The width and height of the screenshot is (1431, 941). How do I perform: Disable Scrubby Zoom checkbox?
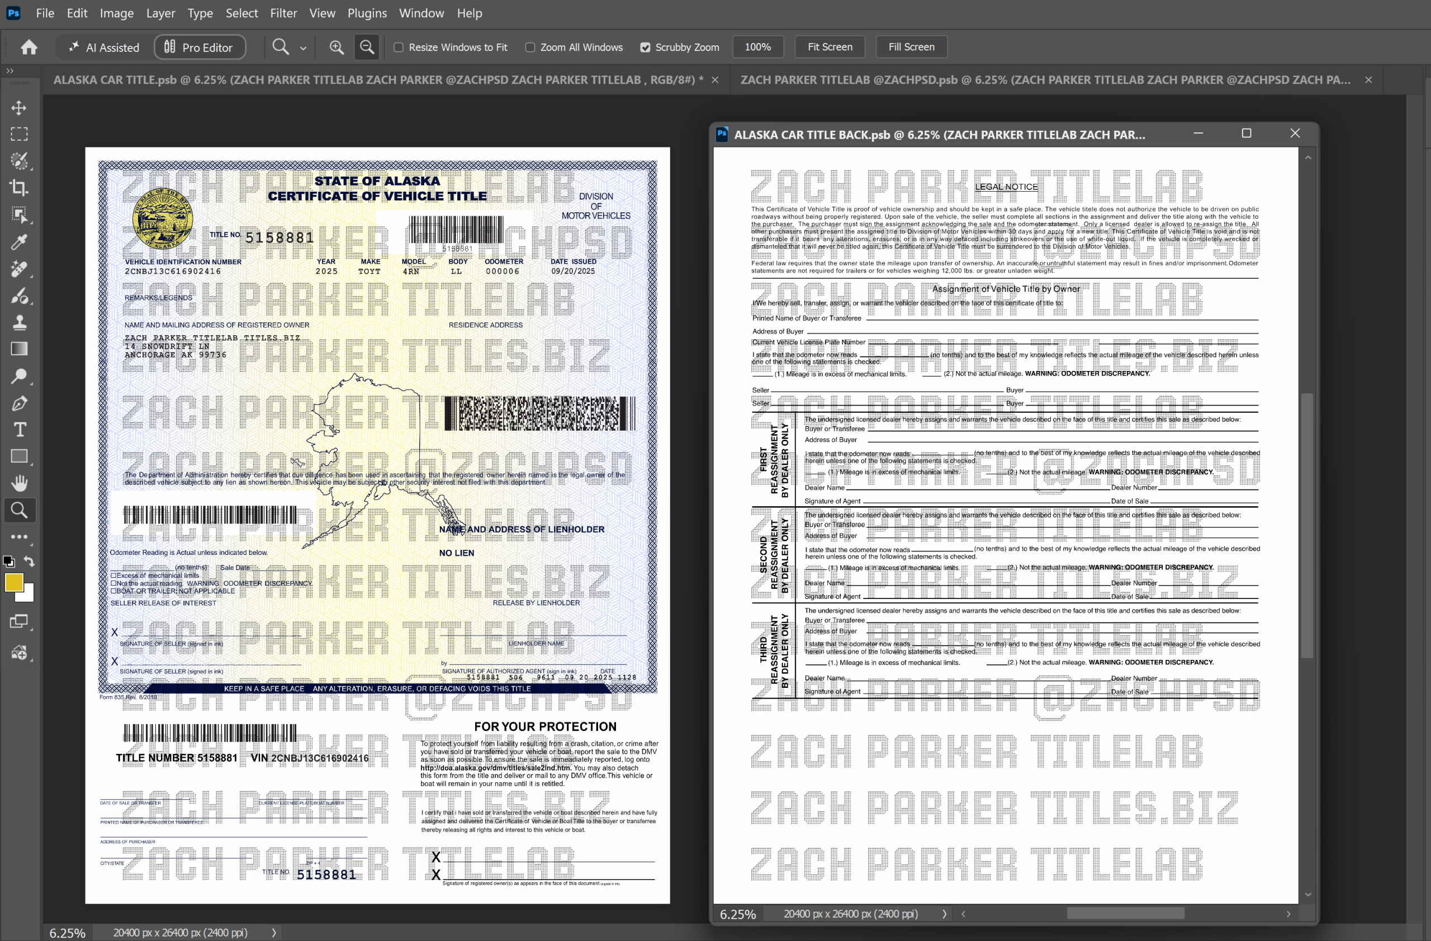pyautogui.click(x=645, y=47)
